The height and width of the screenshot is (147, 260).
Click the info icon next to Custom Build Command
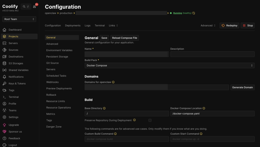(116, 134)
